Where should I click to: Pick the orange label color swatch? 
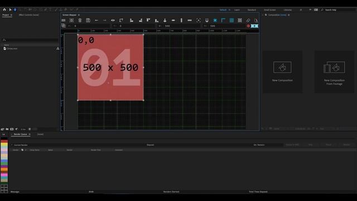tap(4, 170)
